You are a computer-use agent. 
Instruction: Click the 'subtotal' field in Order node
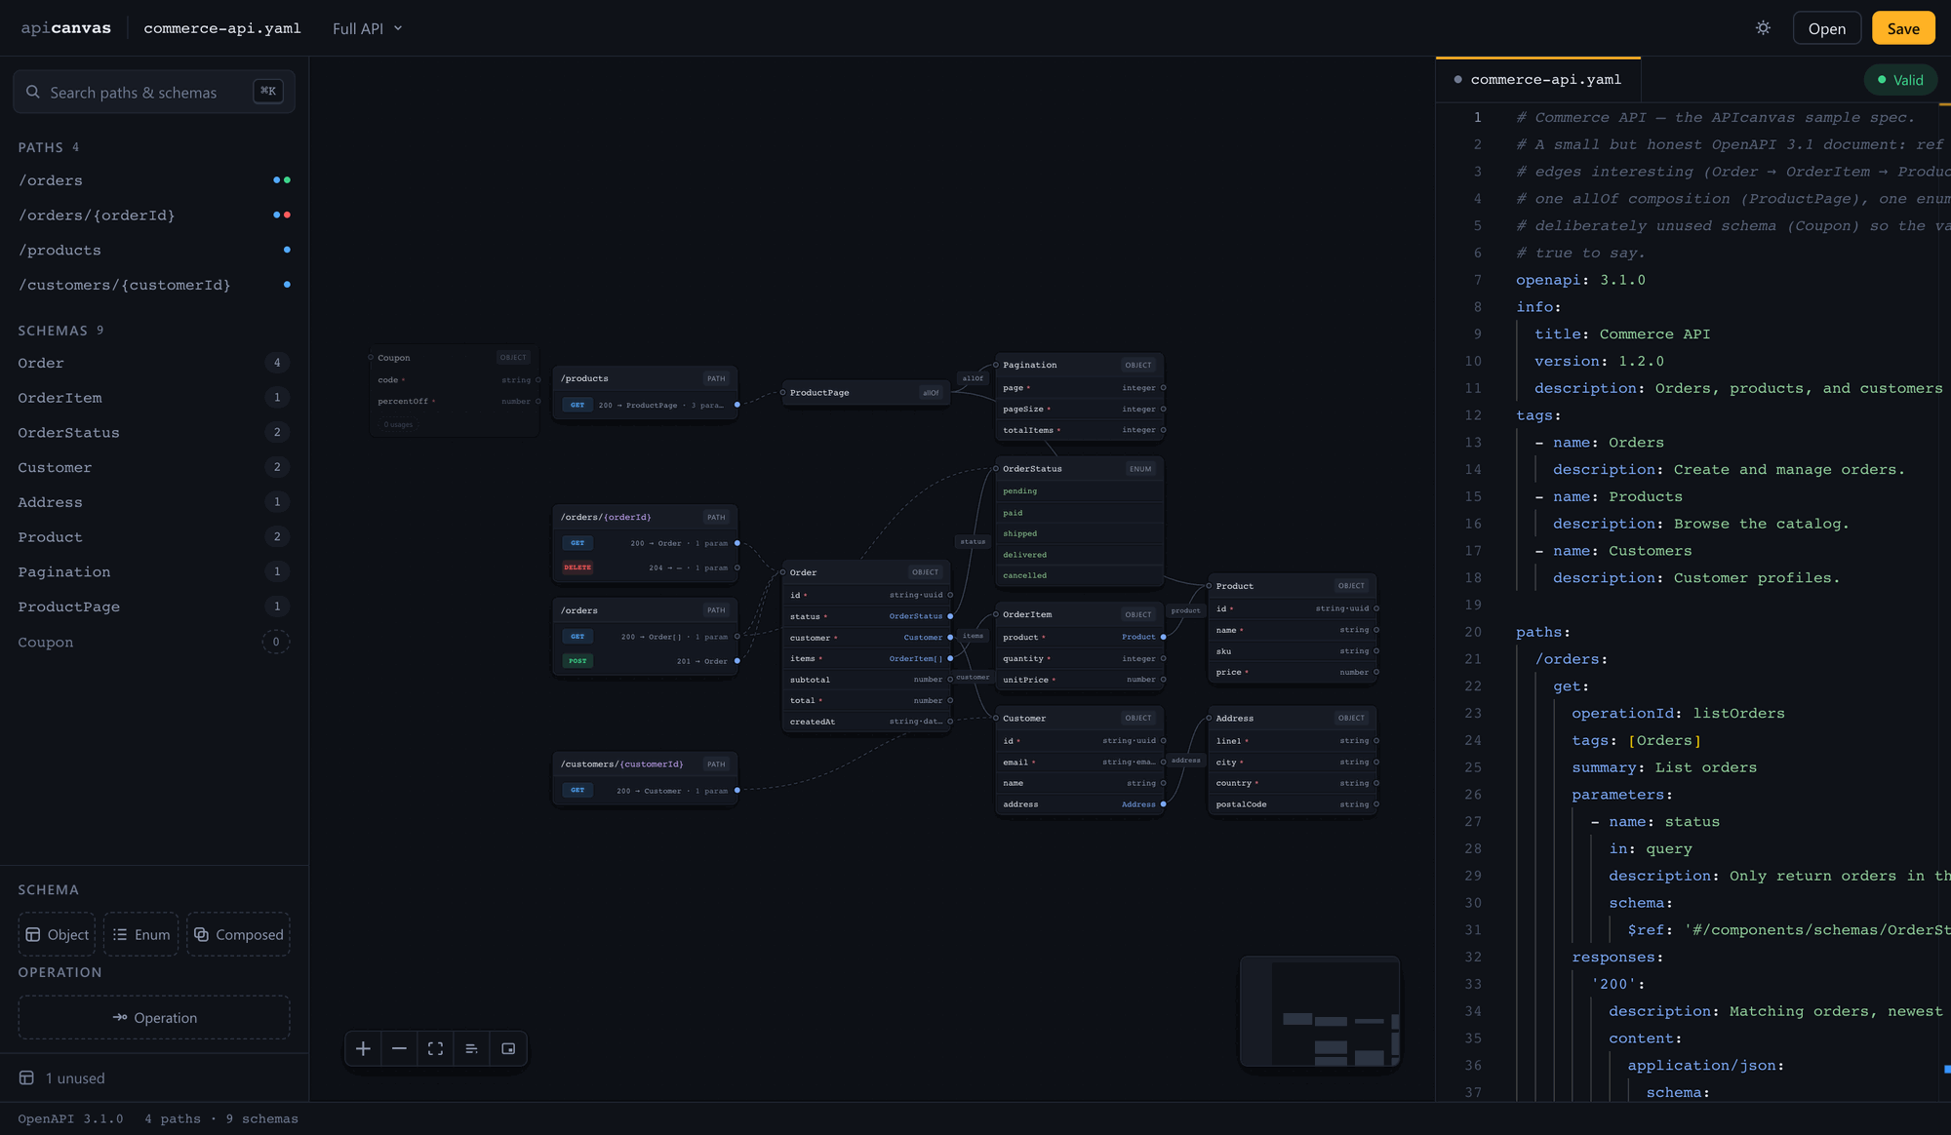coord(866,680)
